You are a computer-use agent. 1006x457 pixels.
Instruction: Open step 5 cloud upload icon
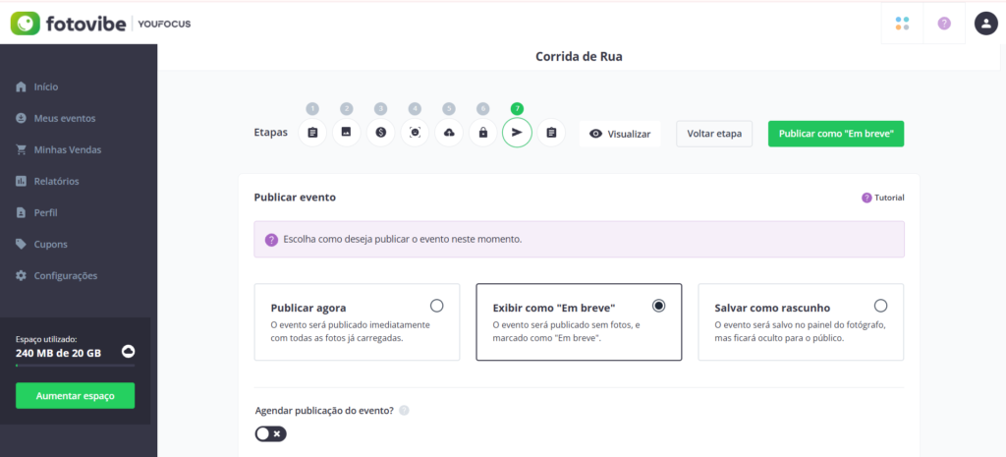click(x=449, y=133)
